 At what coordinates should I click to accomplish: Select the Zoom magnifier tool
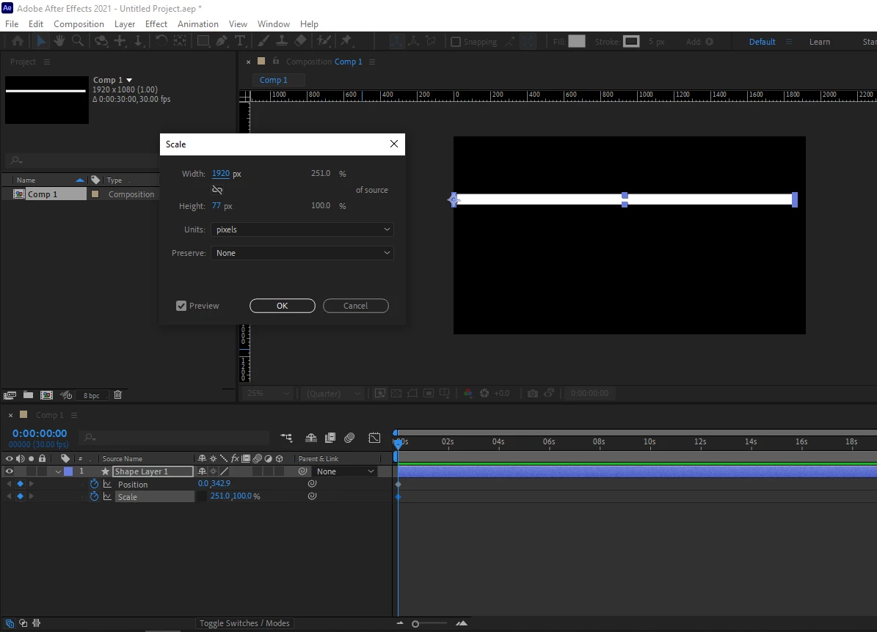coord(78,41)
